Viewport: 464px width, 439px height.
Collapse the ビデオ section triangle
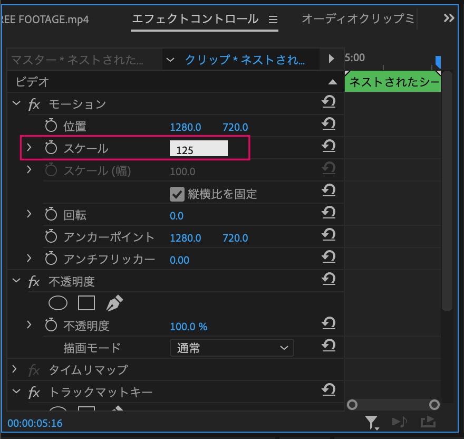[333, 82]
